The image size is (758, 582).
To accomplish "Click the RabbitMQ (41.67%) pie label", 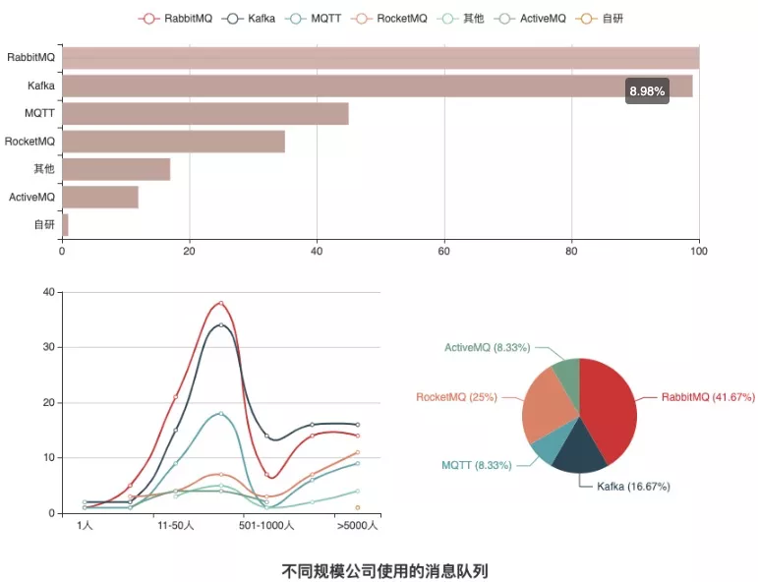I will point(708,397).
